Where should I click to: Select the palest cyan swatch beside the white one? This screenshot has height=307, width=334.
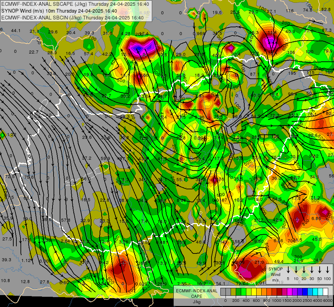coord(321,292)
